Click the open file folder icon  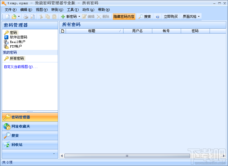[x=14, y=17]
